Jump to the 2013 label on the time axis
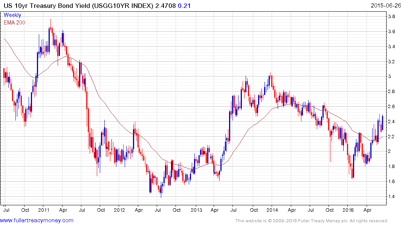The image size is (405, 226). coord(196,210)
